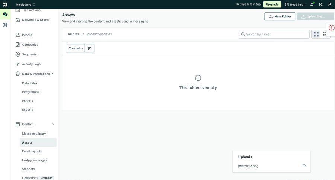Click the Customer.io logo in top left
This screenshot has width=335, height=180.
point(5,4)
